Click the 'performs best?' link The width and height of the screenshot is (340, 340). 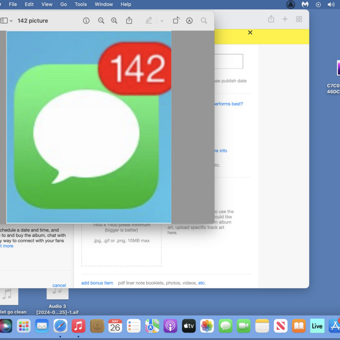pyautogui.click(x=229, y=104)
